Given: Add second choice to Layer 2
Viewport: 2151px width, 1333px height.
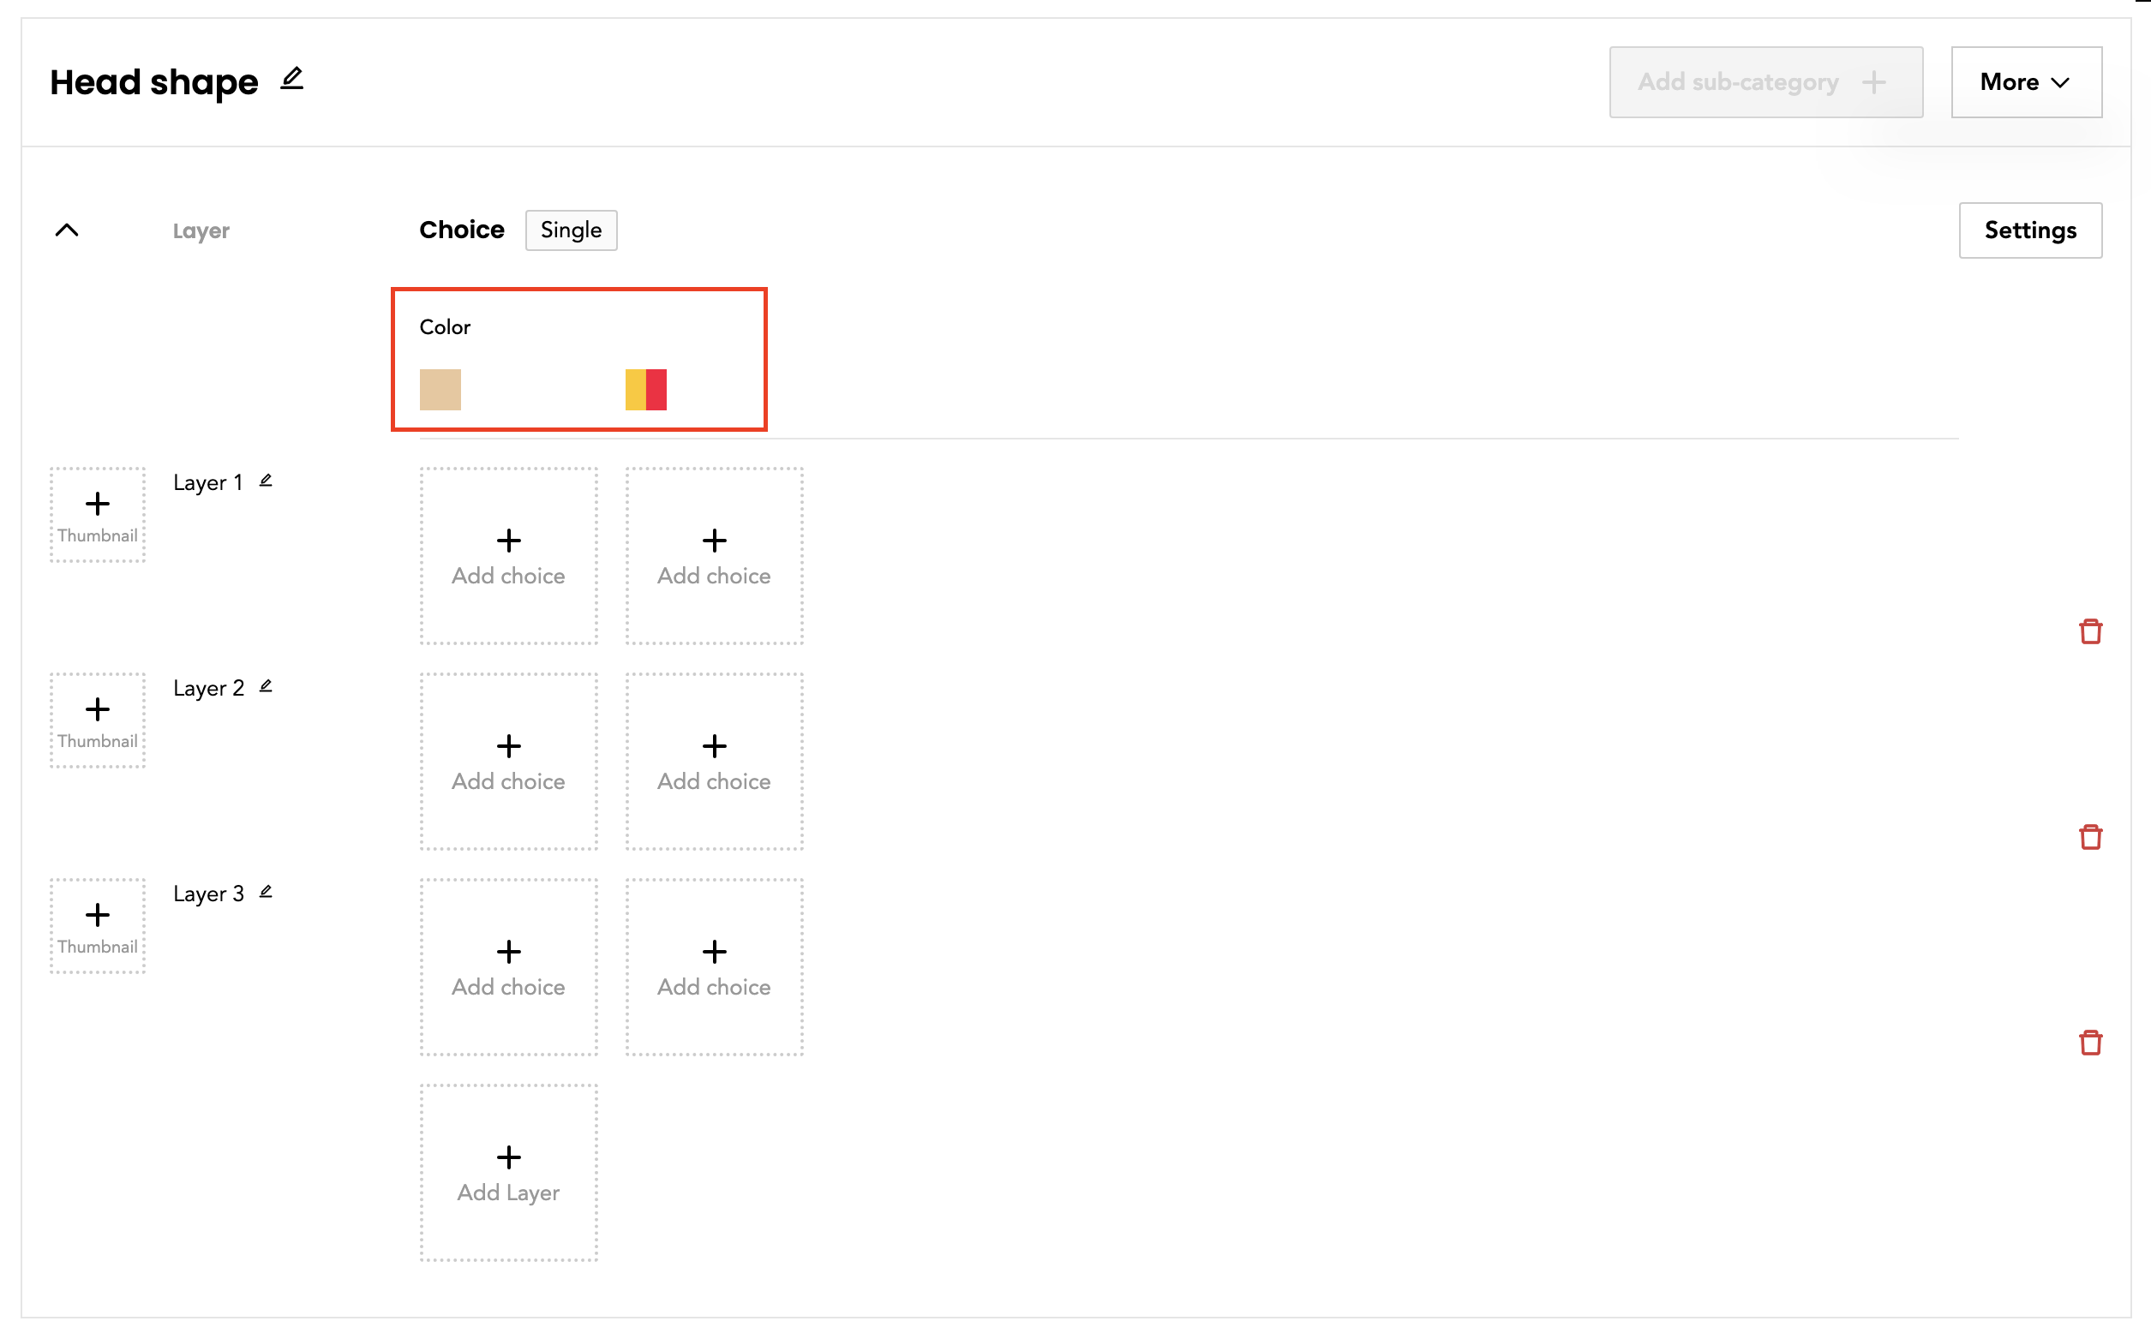Looking at the screenshot, I should pyautogui.click(x=714, y=762).
